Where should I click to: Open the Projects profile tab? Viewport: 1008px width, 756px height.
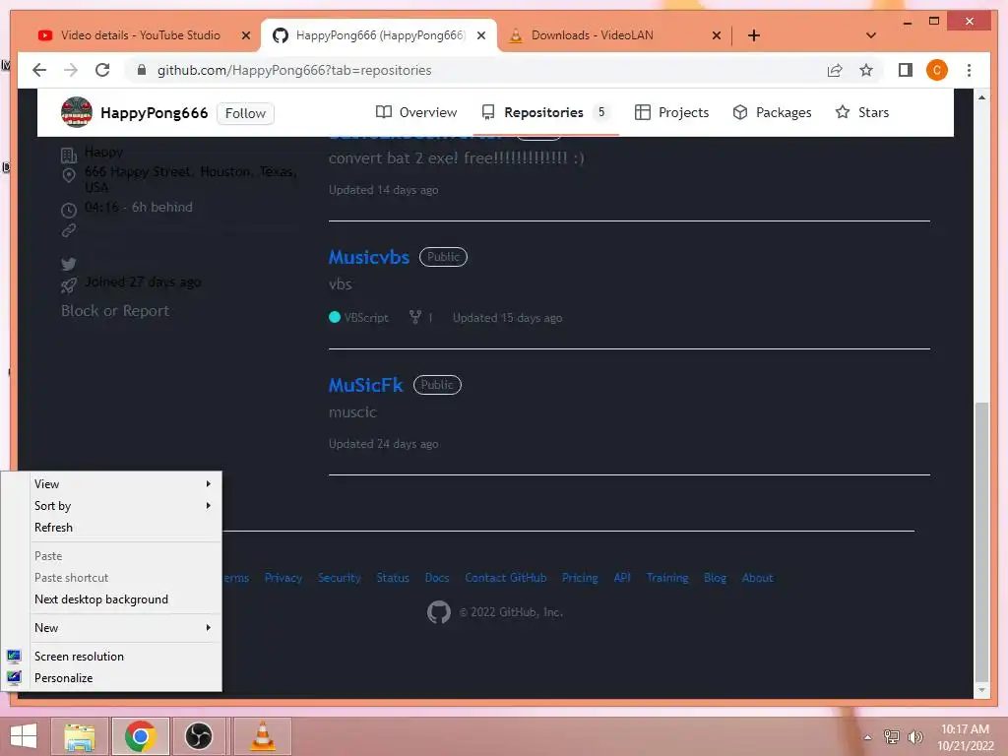(671, 112)
